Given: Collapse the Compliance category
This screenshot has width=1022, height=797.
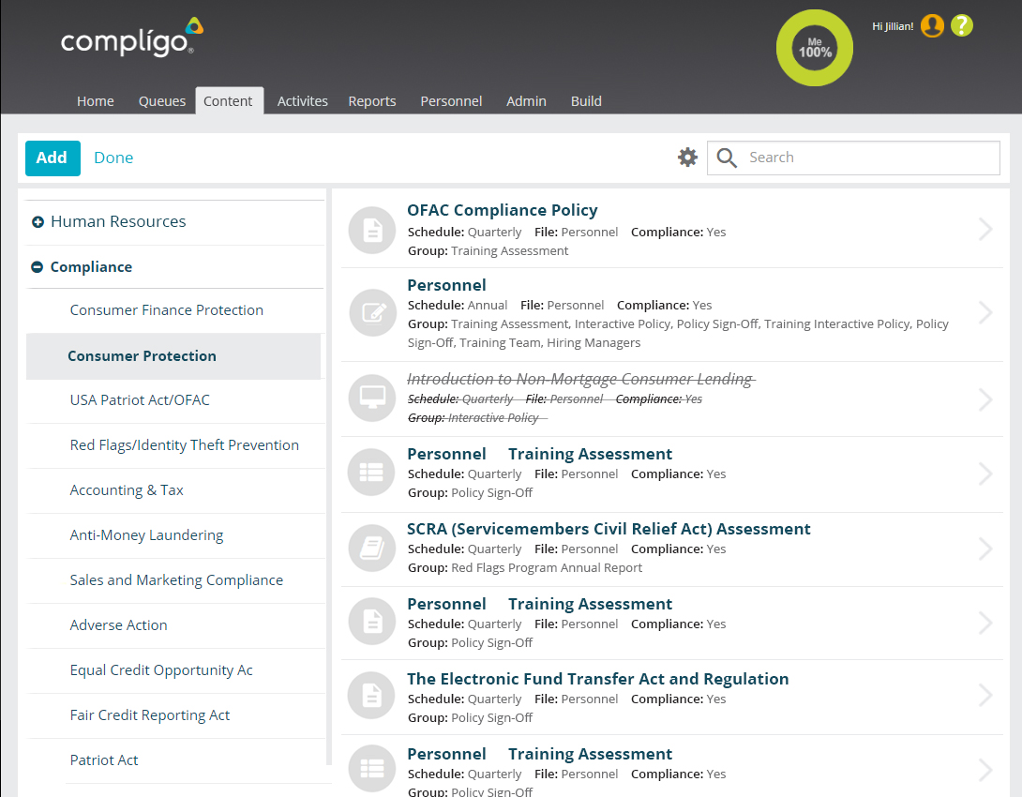Looking at the screenshot, I should 38,267.
